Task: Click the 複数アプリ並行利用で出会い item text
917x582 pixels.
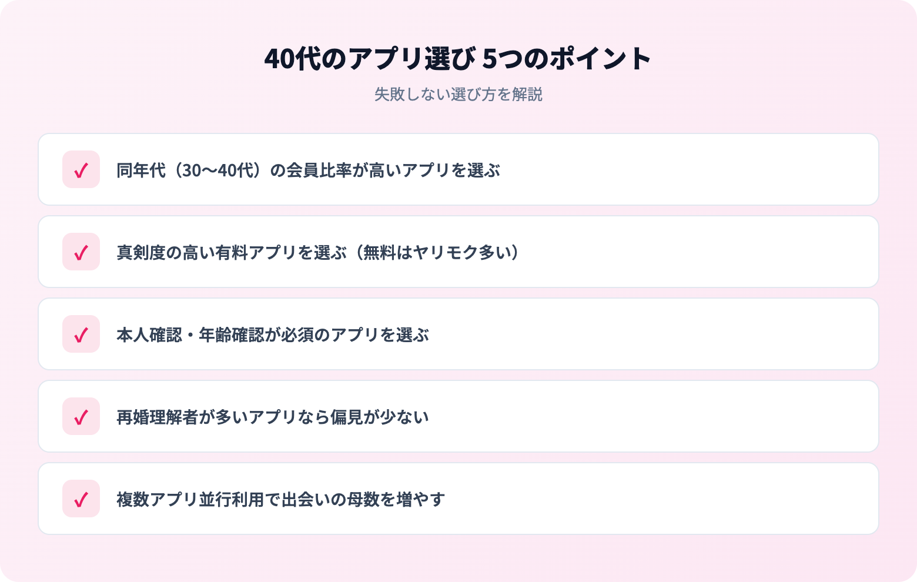Action: pos(280,500)
